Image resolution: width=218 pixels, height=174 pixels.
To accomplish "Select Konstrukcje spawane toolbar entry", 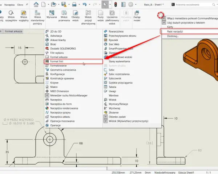I will coord(73,78).
